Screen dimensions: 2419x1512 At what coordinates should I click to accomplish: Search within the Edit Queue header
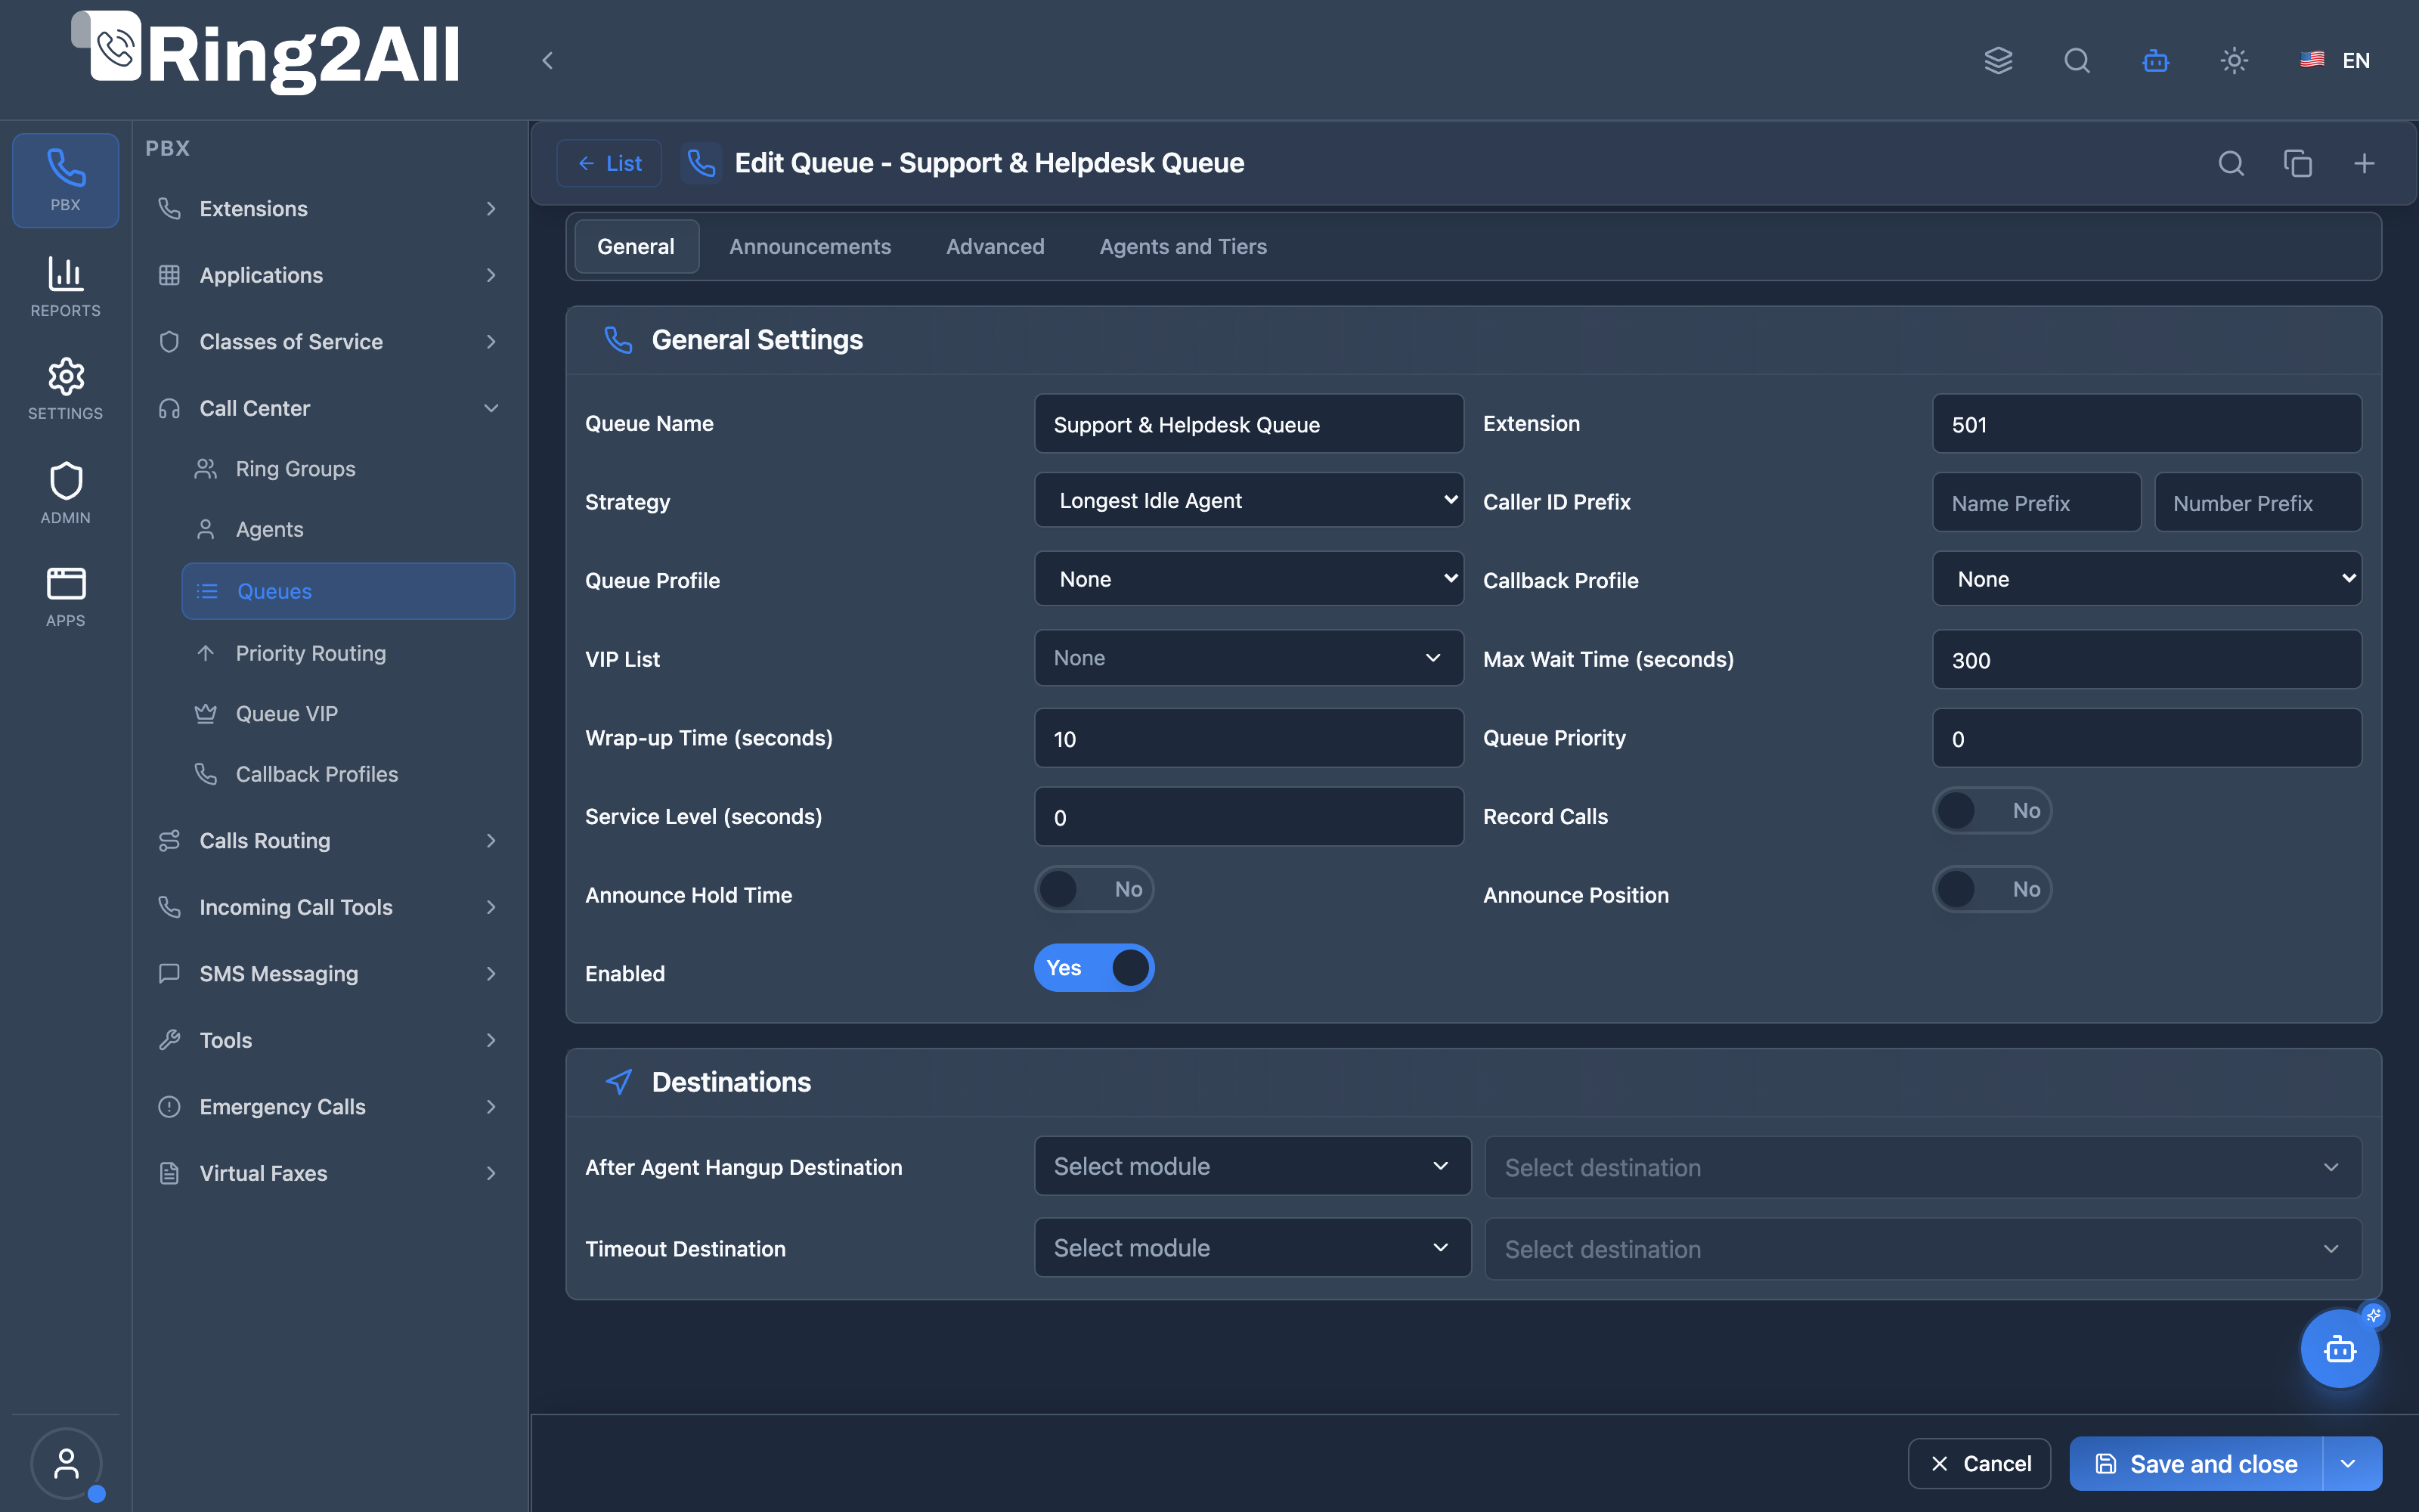pos(2231,163)
